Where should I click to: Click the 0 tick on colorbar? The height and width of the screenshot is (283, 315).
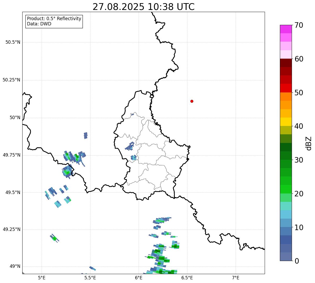pyautogui.click(x=297, y=261)
